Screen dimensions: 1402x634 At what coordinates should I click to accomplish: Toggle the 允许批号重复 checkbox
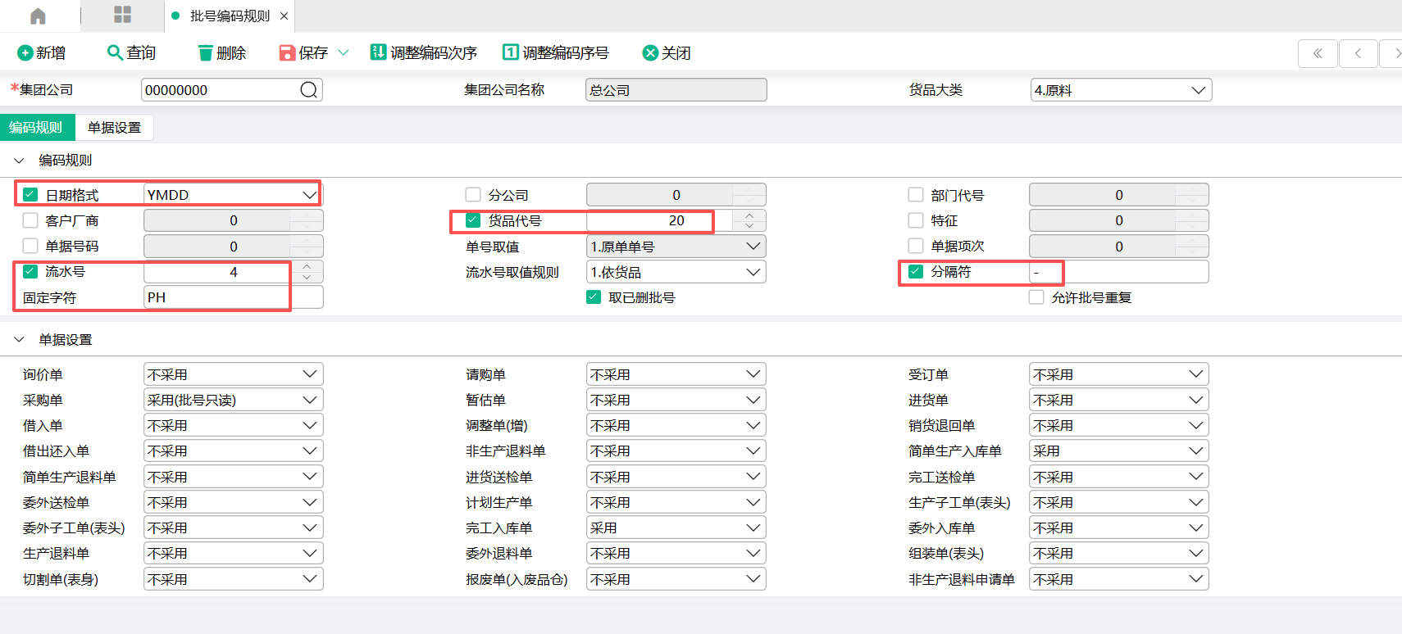point(1036,297)
